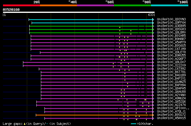Click the UniRef100_B9IHM5 label
This screenshot has height=126, width=191.
171,36
